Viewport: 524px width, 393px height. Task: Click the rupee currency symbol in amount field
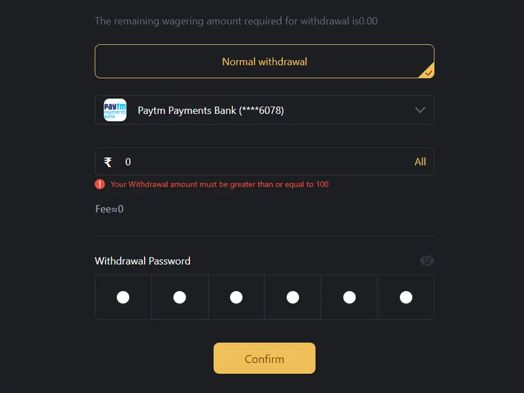(108, 162)
